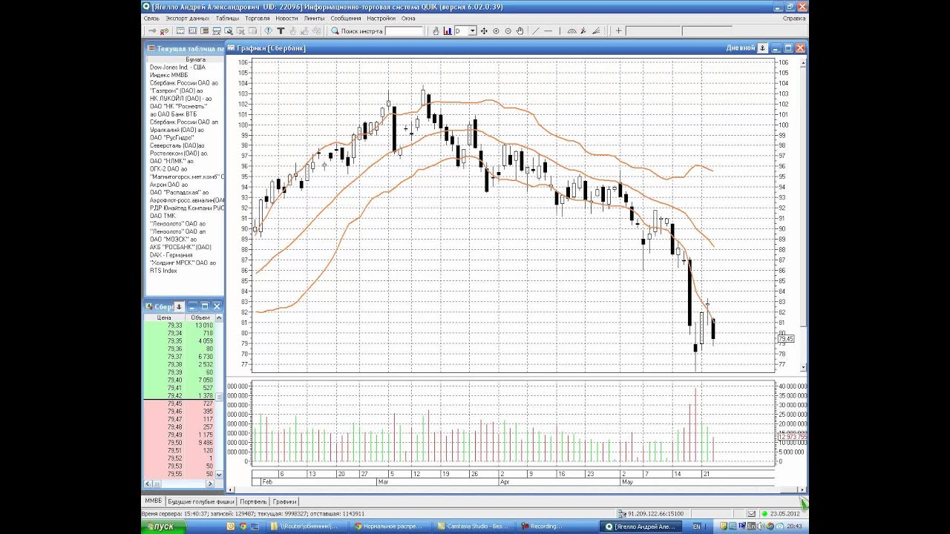Screen dimensions: 950x534
Task: Select the Fibonacci arcs tool icon
Action: click(x=571, y=31)
